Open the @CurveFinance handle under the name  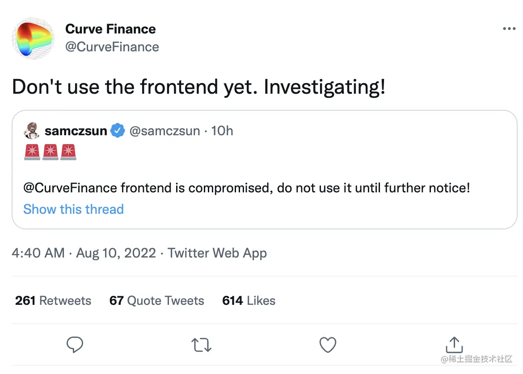112,47
